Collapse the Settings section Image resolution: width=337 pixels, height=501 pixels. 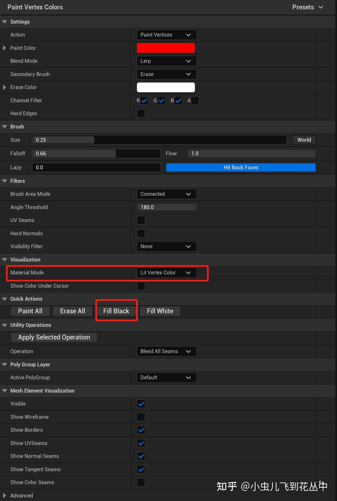click(4, 22)
